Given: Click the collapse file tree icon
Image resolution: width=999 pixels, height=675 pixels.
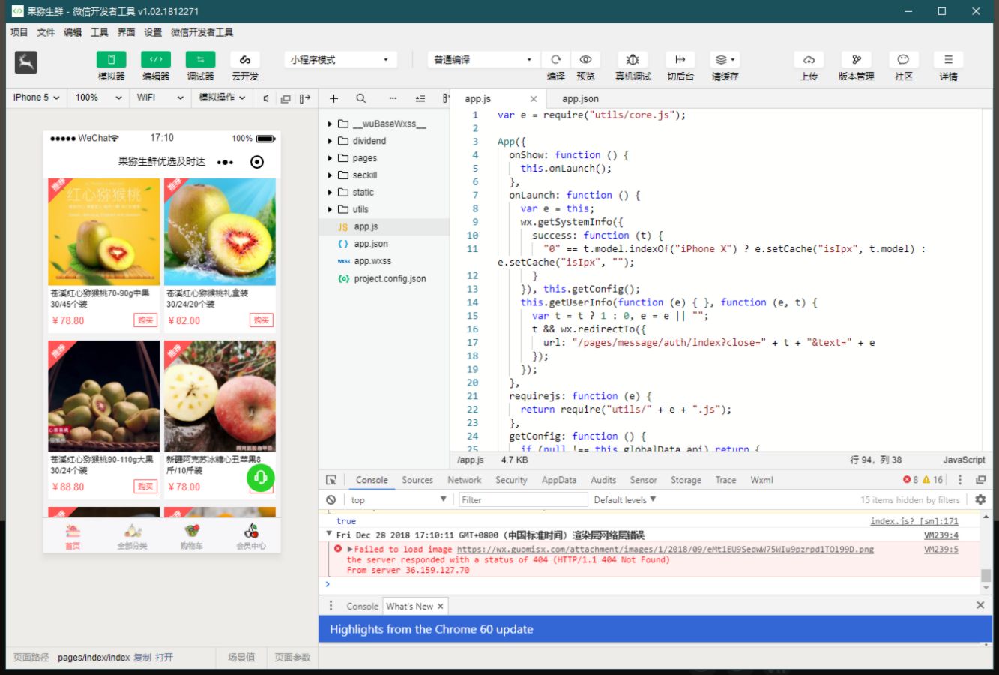Looking at the screenshot, I should pyautogui.click(x=420, y=98).
